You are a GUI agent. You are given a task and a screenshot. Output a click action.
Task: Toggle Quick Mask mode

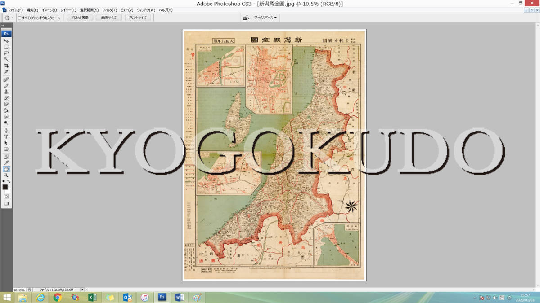[x=6, y=197]
